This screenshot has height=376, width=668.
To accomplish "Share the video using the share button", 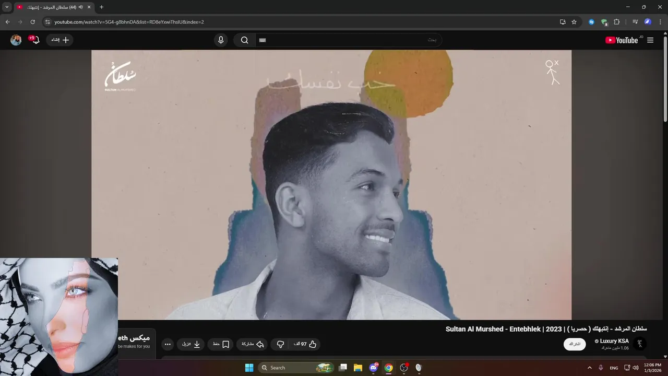I will pyautogui.click(x=253, y=344).
